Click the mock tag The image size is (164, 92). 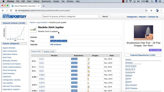pyautogui.click(x=65, y=41)
